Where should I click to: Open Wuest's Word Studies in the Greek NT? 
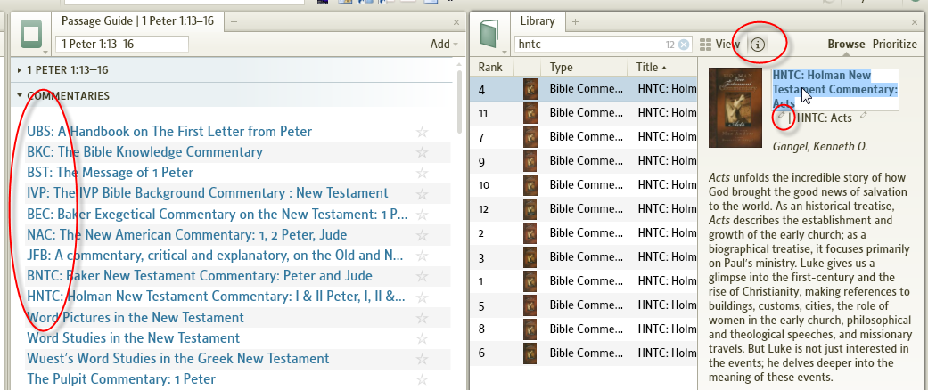click(x=178, y=359)
